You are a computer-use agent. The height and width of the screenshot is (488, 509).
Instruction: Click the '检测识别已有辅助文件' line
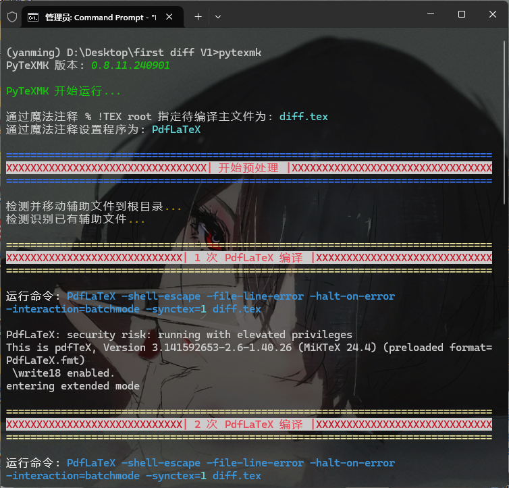[76, 219]
